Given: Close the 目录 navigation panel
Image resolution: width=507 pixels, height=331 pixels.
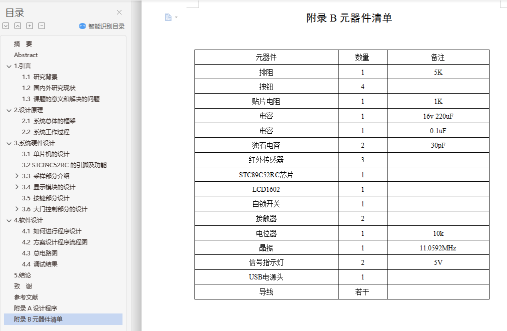Looking at the screenshot, I should pos(119,13).
